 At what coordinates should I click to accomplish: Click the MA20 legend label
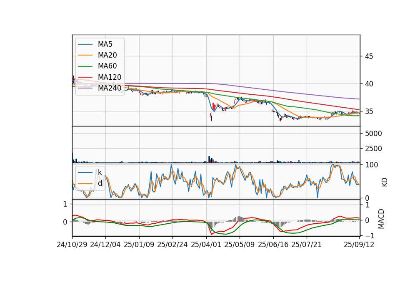[107, 55]
